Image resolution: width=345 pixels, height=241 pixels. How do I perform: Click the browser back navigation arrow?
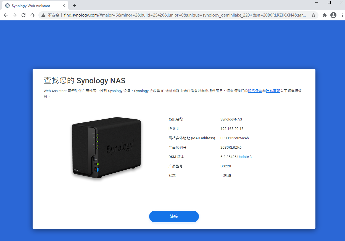[6, 15]
